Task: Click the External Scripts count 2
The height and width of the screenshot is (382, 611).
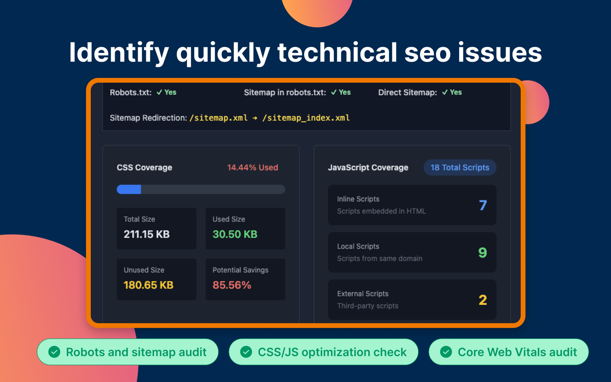Action: [483, 300]
